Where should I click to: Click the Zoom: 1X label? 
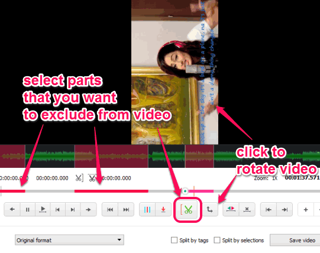coord(266,178)
